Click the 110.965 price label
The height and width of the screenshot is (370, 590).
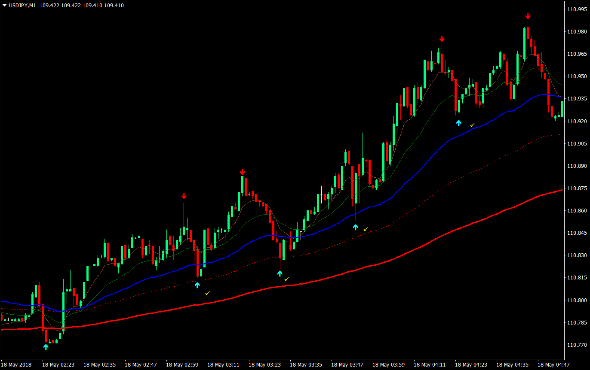point(577,54)
